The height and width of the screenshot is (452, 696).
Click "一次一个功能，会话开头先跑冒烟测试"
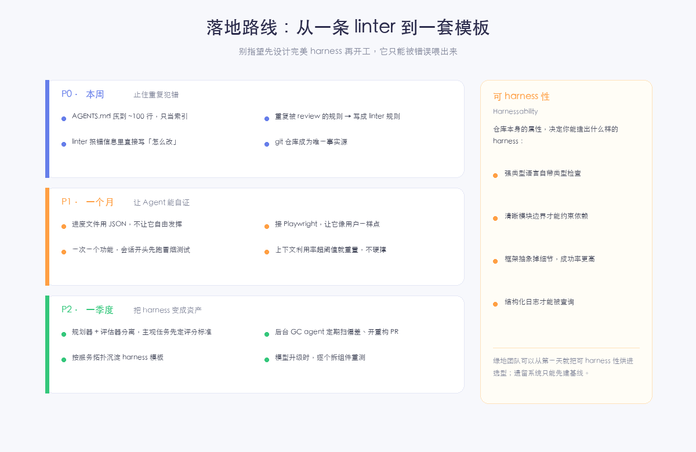tap(131, 250)
